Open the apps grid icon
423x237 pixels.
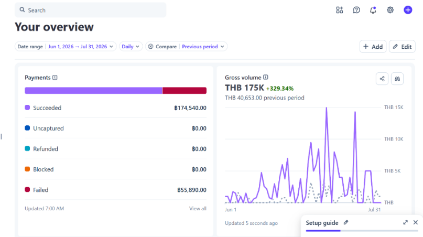point(339,10)
